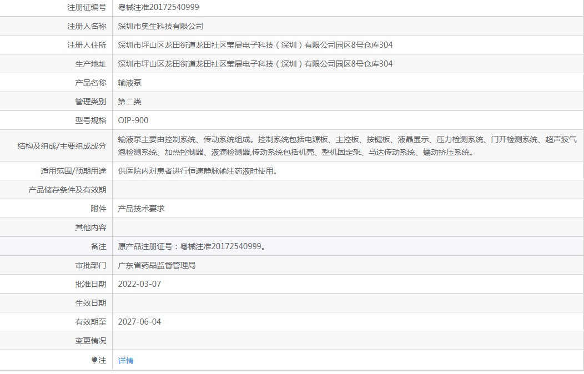Viewport: 584px width, 374px height.
Task: Click the 生效日期 label
Action: [90, 304]
